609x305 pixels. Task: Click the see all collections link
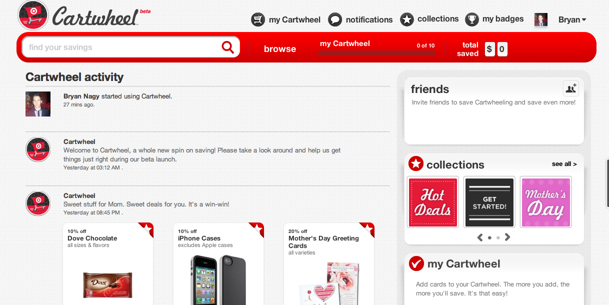(x=564, y=164)
